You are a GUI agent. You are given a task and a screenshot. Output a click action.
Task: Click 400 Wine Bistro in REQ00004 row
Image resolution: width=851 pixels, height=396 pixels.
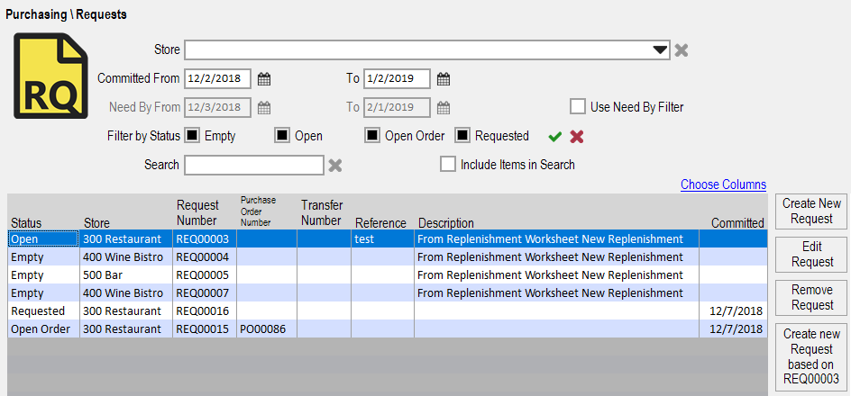(126, 256)
